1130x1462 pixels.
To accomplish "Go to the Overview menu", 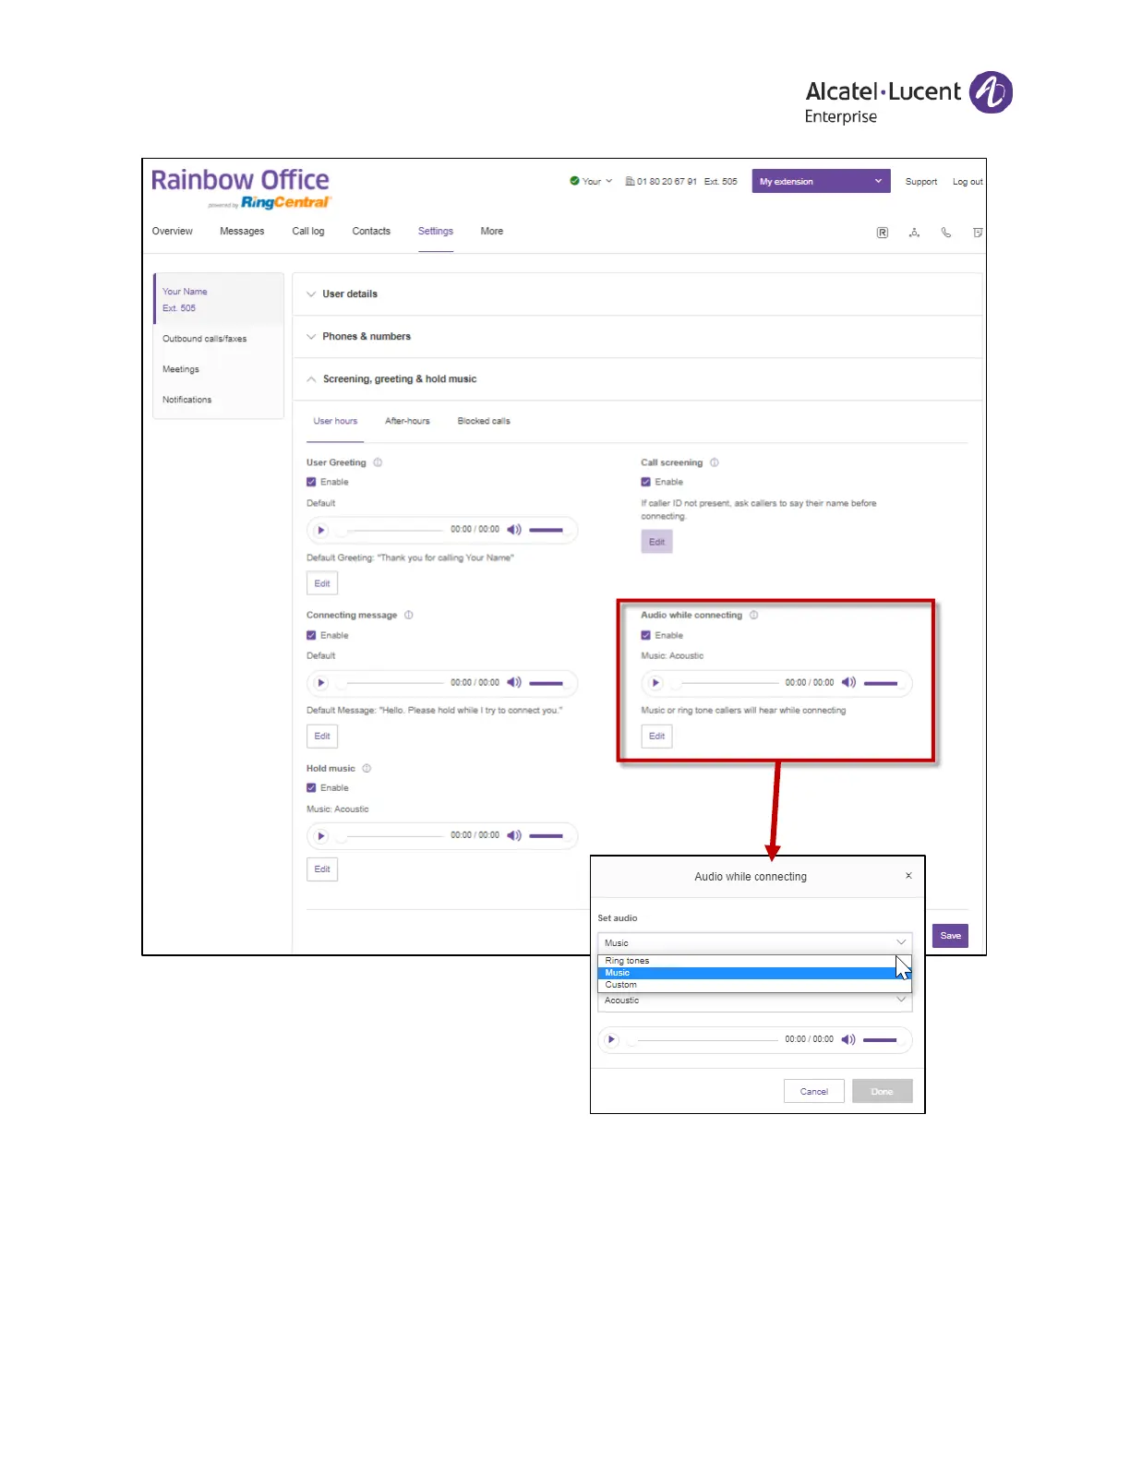I will click(x=173, y=232).
